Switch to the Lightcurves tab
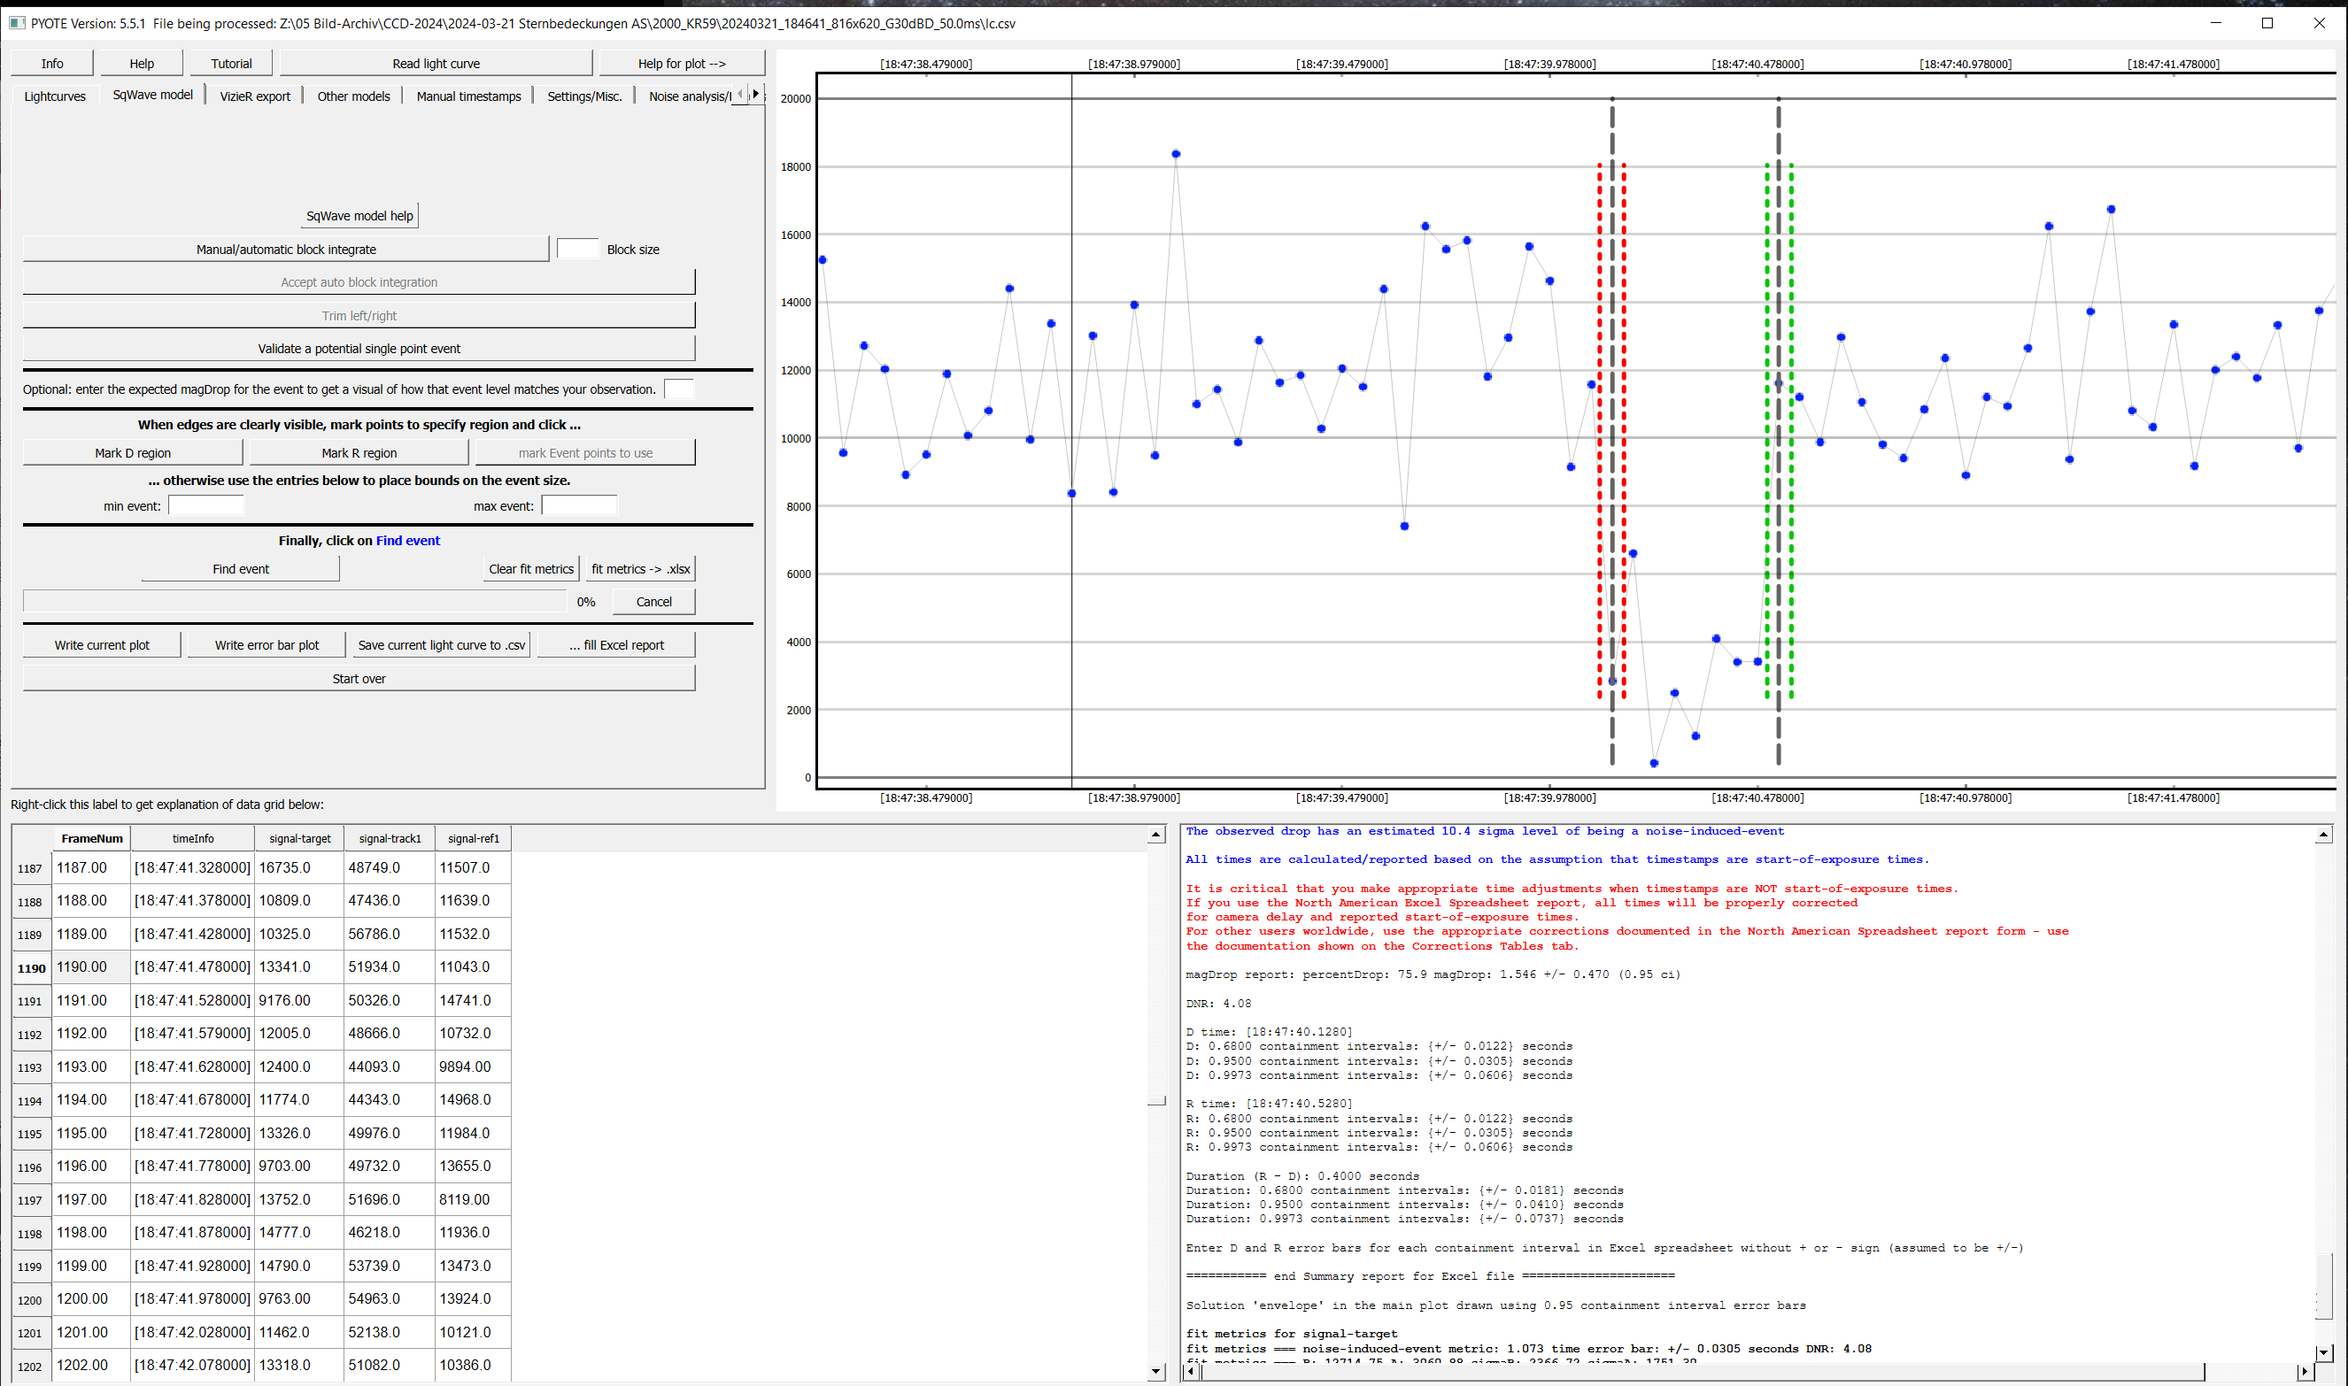Screen dimensions: 2348x1386 pos(55,96)
